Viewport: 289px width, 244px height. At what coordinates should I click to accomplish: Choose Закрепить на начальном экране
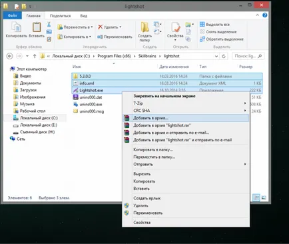(x=186, y=96)
